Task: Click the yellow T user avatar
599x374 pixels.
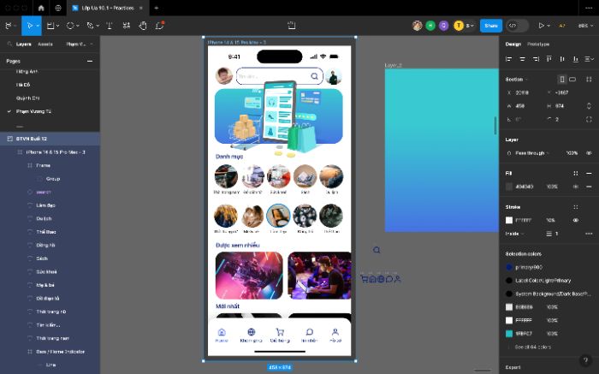Action: 459,26
